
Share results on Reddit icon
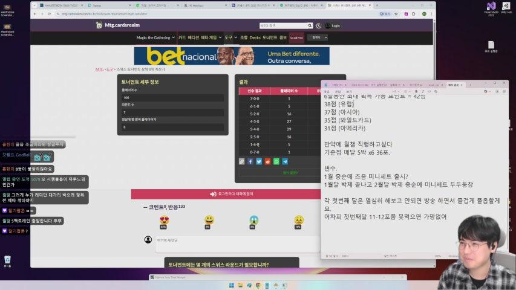pos(267,161)
